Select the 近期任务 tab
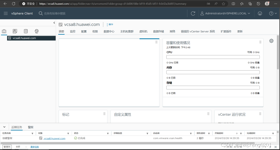The height and width of the screenshot is (150, 280). pyautogui.click(x=16, y=127)
